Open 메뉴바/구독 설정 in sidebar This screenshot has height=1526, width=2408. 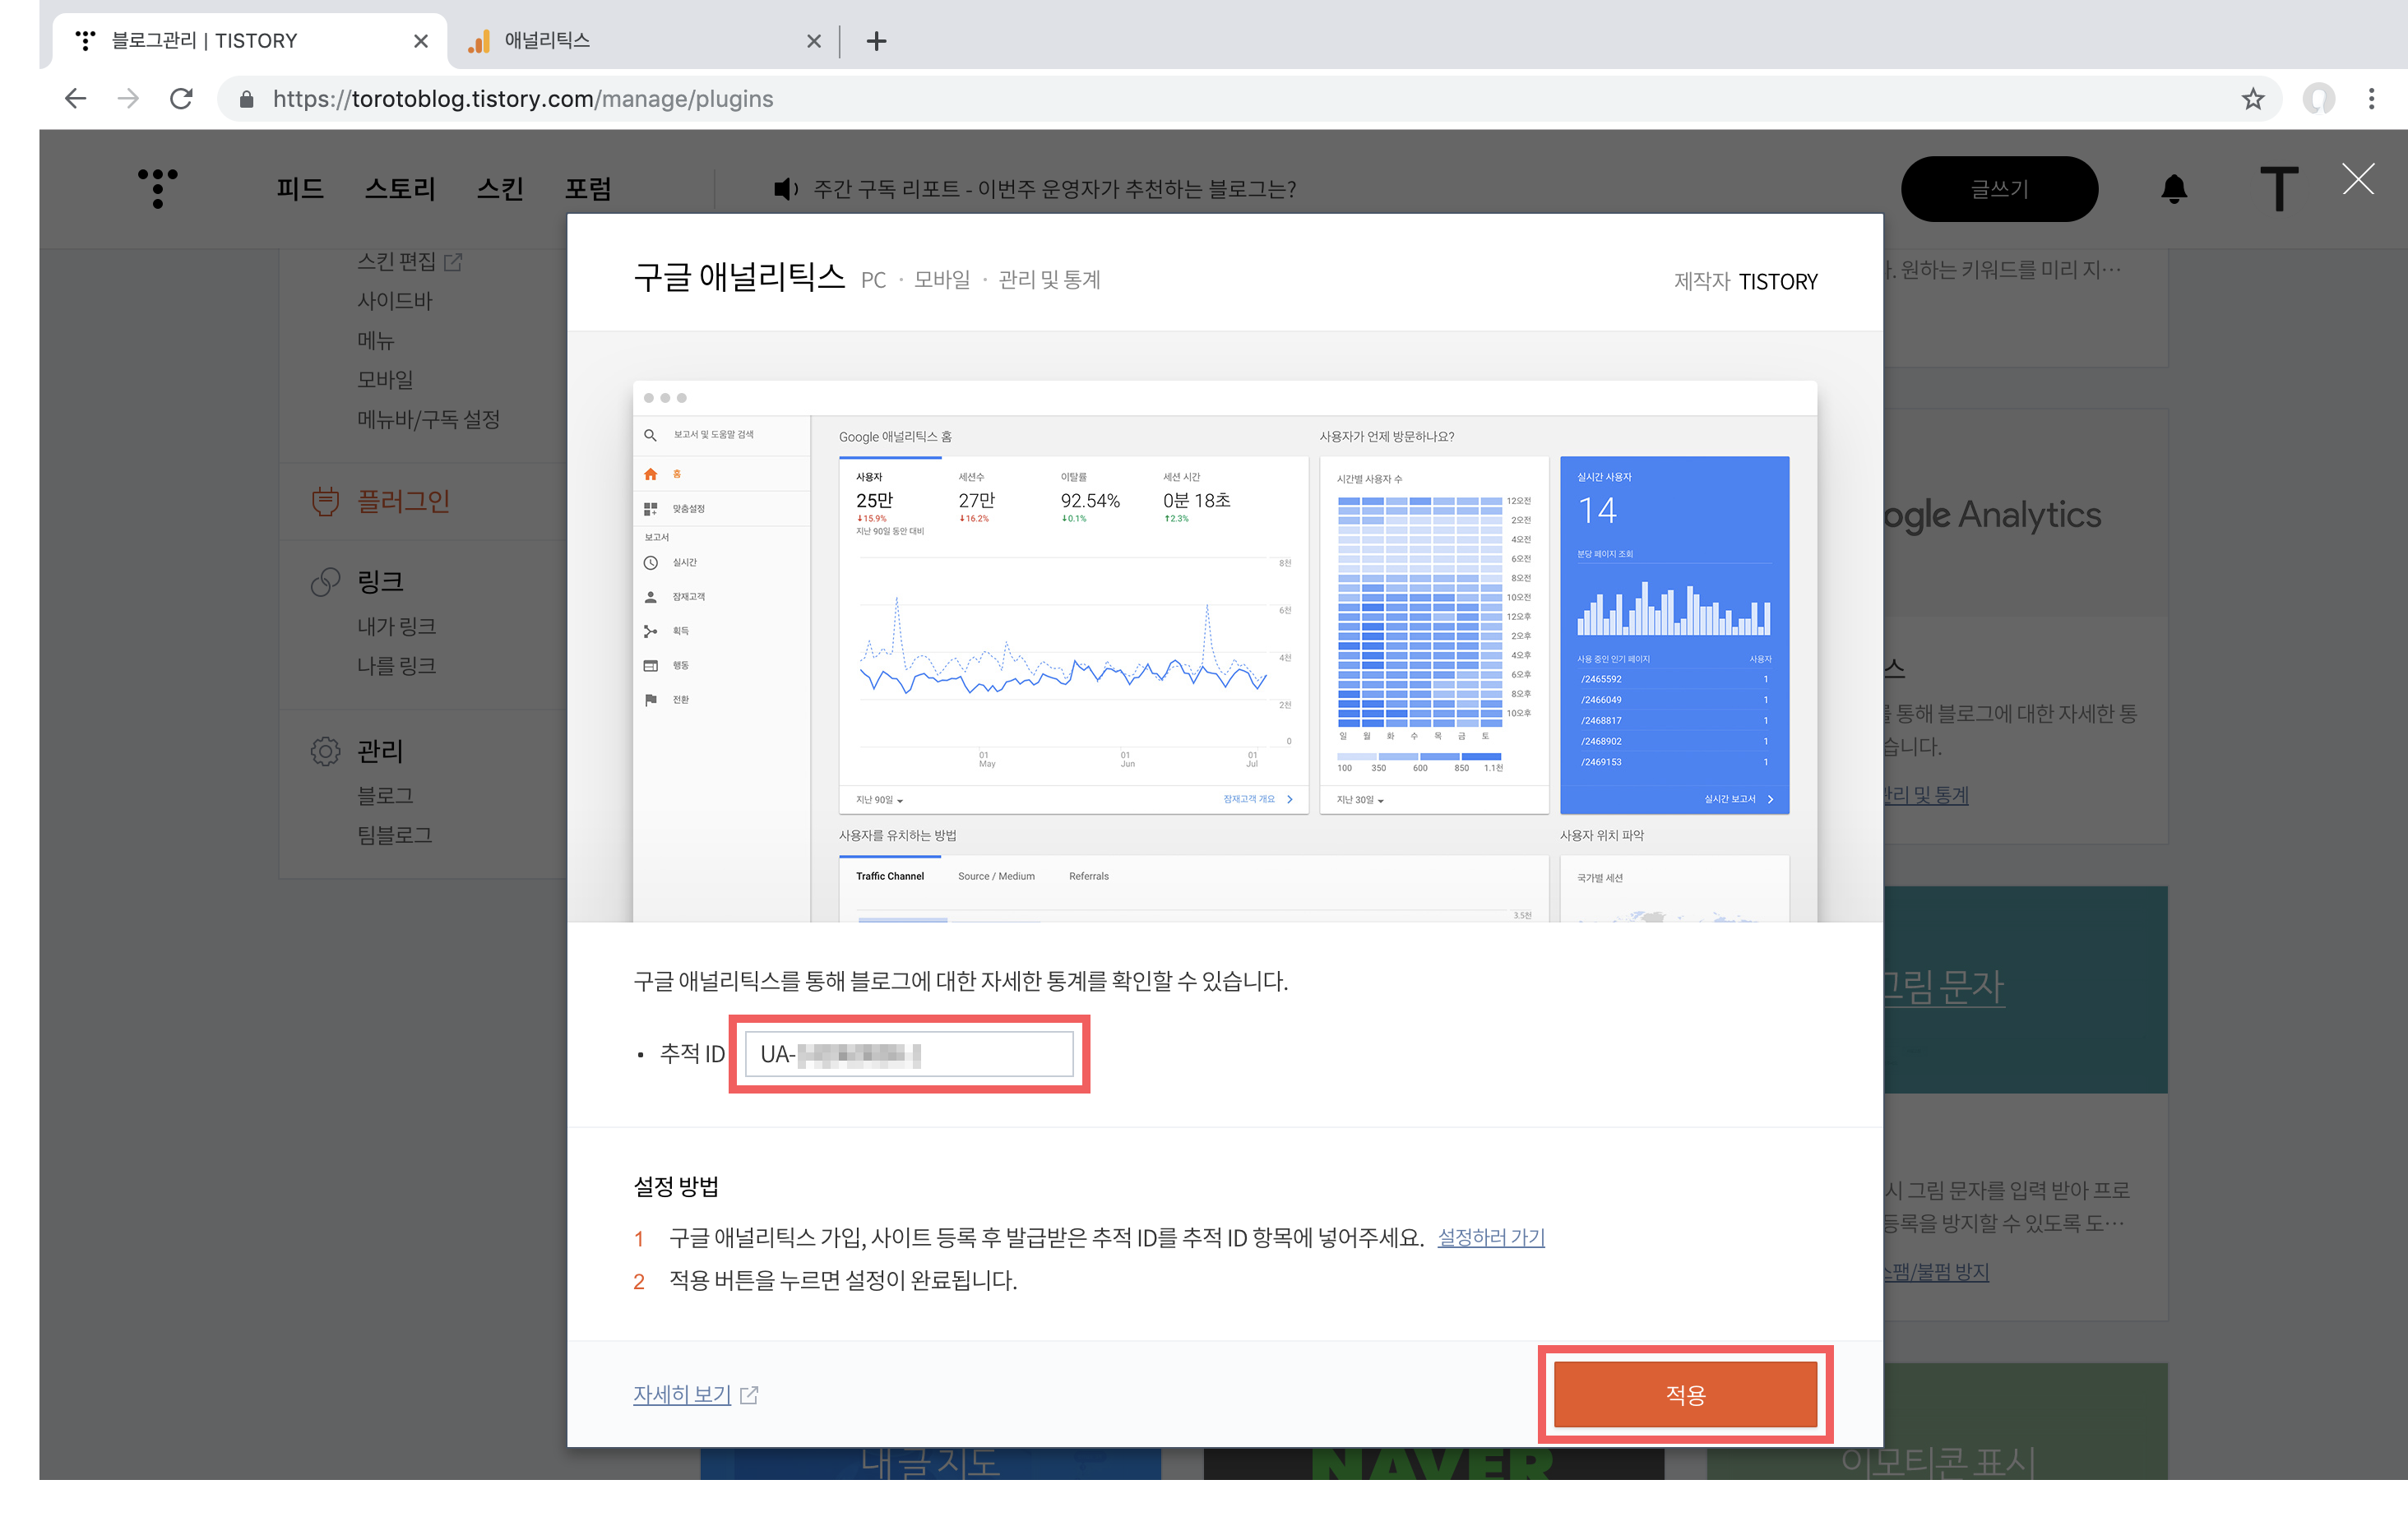click(x=428, y=420)
